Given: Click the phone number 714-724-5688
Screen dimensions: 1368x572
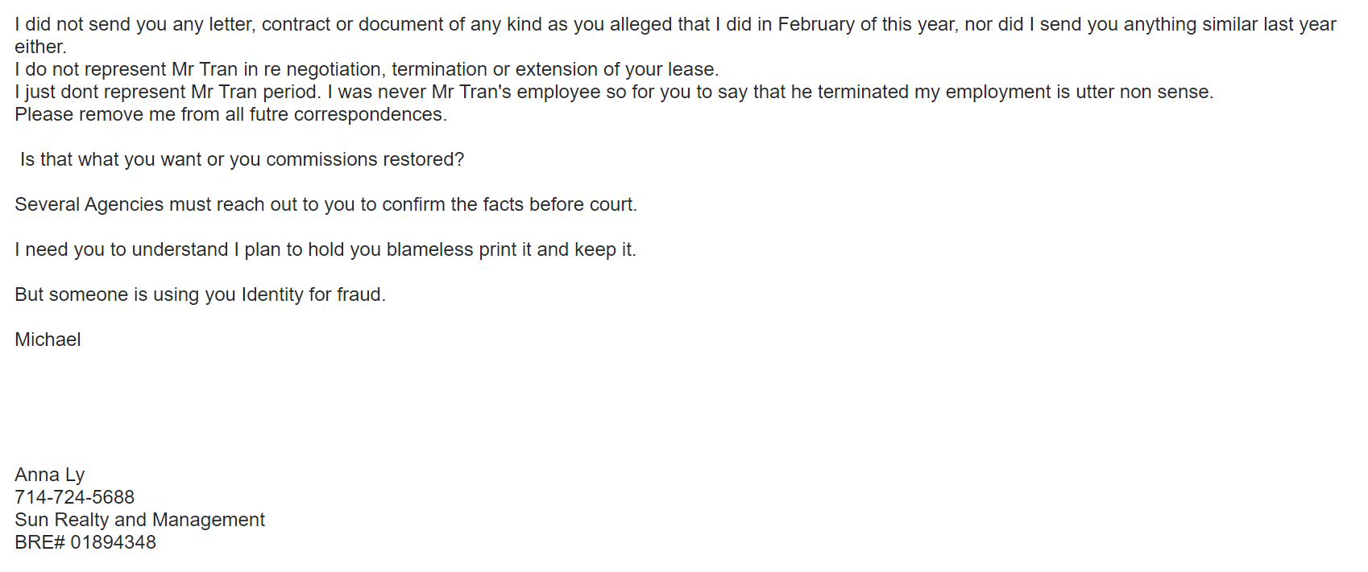Looking at the screenshot, I should (x=74, y=497).
